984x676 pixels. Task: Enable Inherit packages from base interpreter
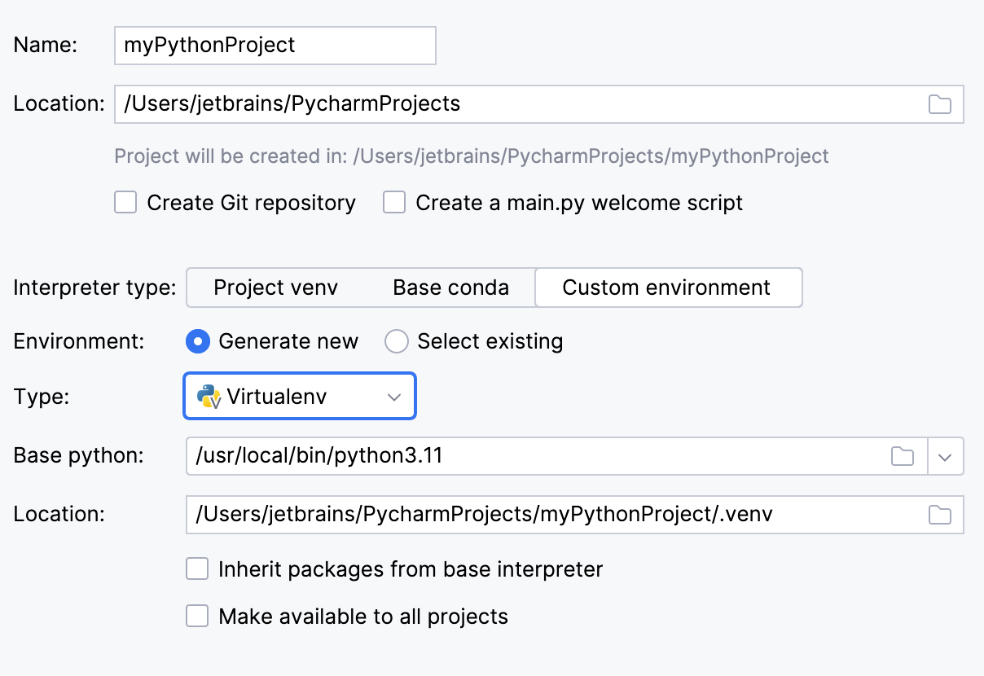[x=197, y=568]
